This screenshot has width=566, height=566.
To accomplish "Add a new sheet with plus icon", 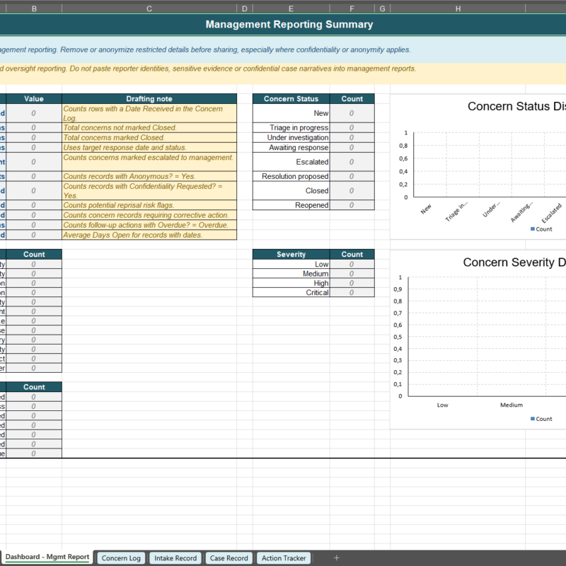I will point(336,558).
